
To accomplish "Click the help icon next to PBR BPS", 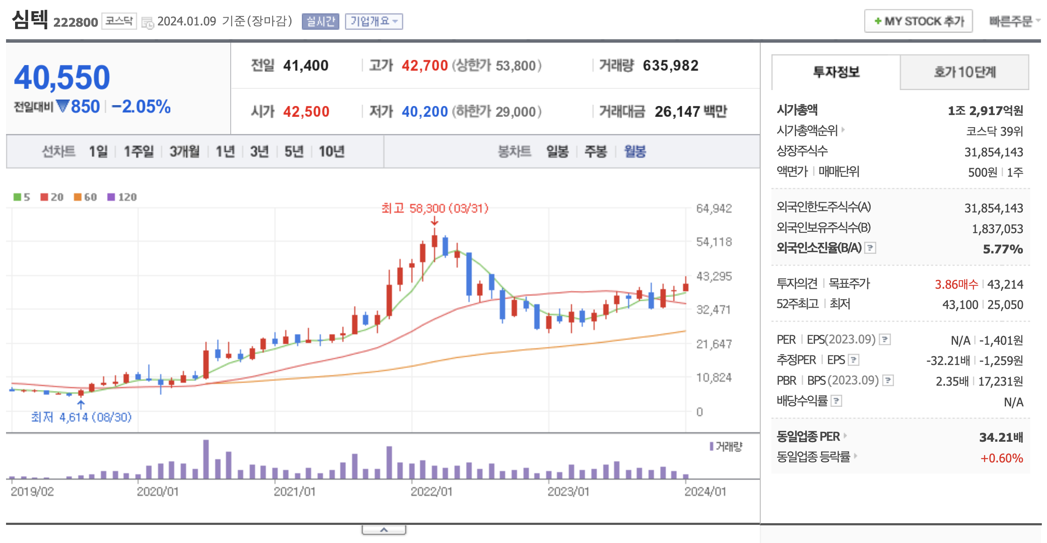I will click(888, 381).
